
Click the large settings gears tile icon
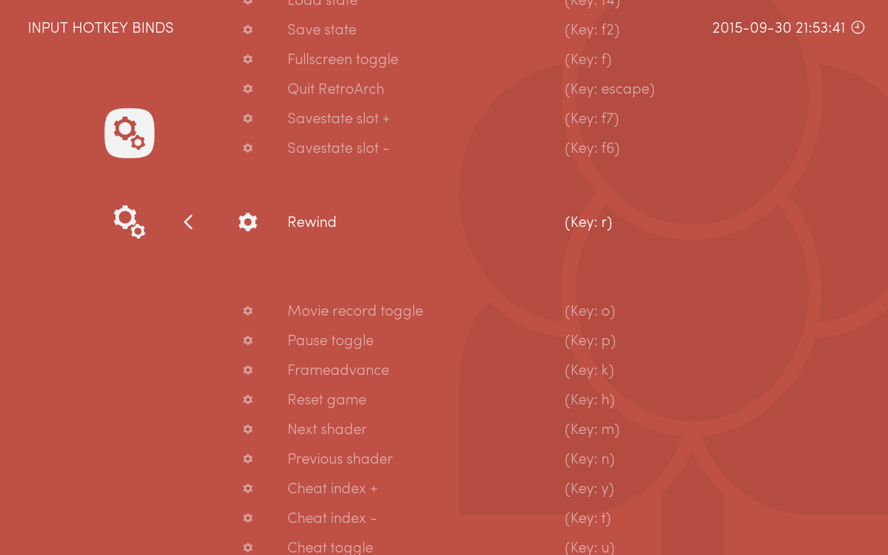129,133
